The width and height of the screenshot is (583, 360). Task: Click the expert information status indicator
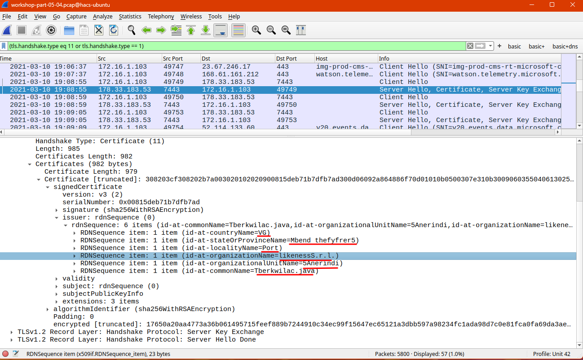(x=5, y=354)
